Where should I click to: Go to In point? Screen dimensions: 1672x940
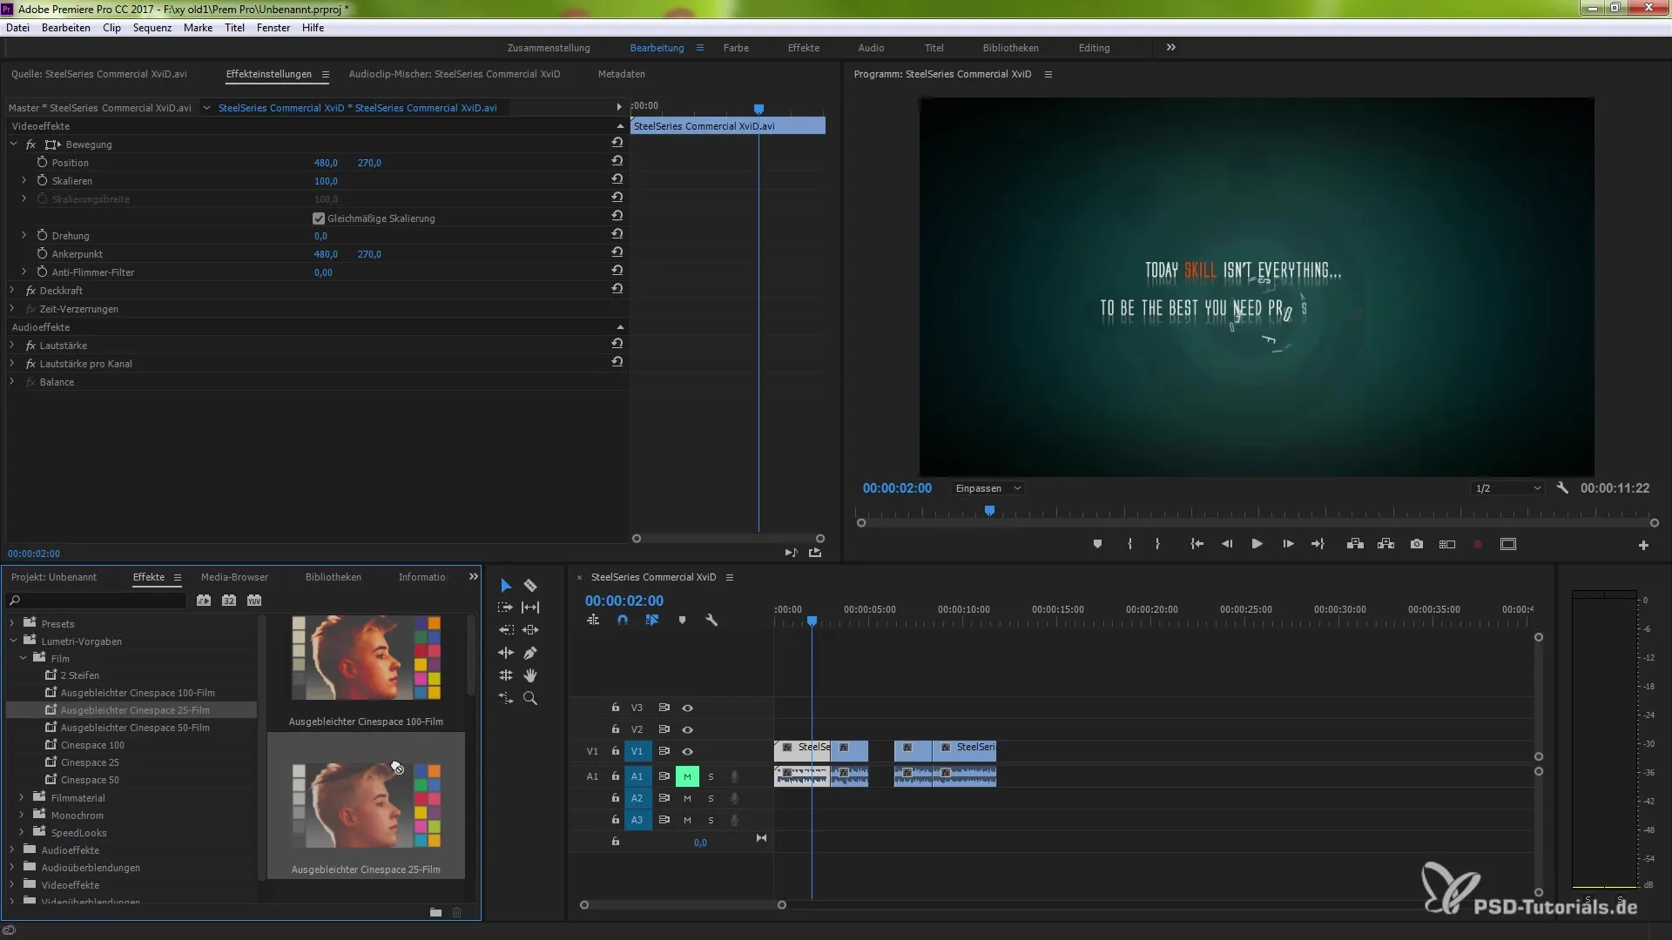coord(1197,544)
